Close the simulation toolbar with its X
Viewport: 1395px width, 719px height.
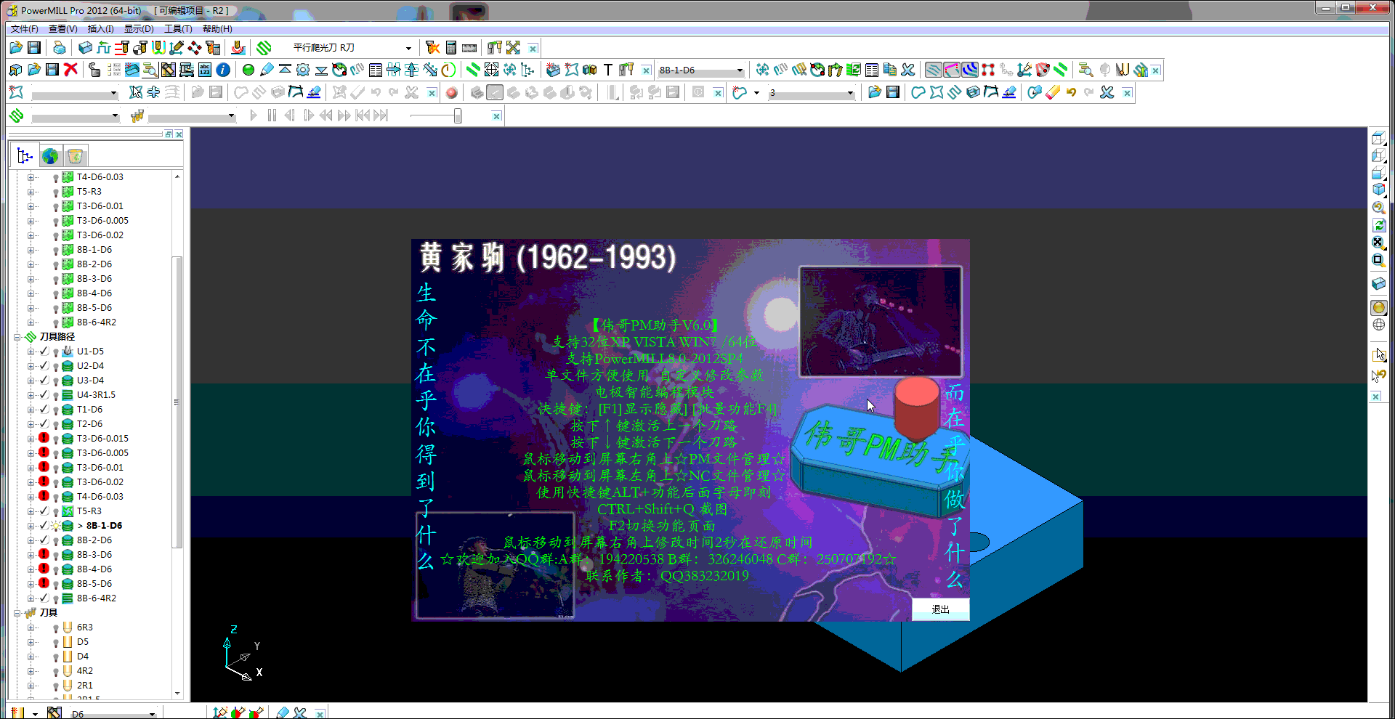(496, 116)
